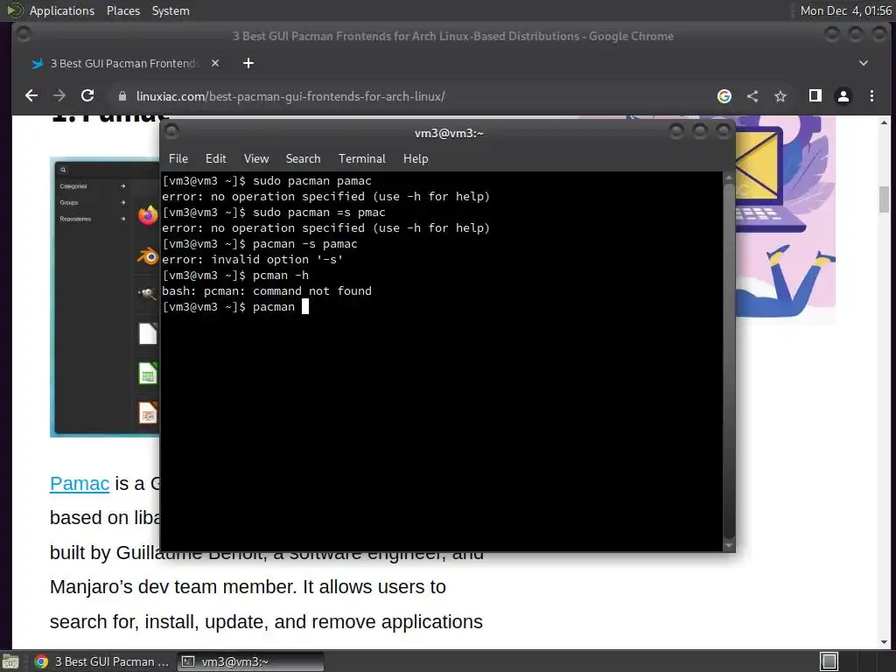Reload the linuxiac page

pyautogui.click(x=87, y=96)
